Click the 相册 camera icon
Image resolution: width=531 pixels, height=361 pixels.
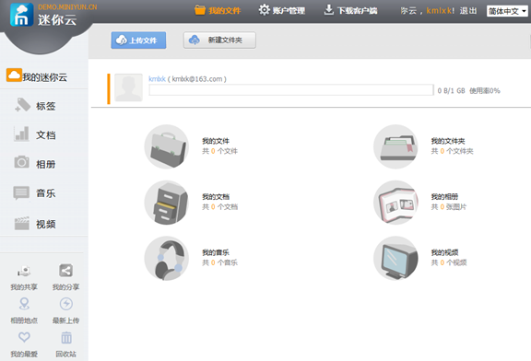pos(21,162)
